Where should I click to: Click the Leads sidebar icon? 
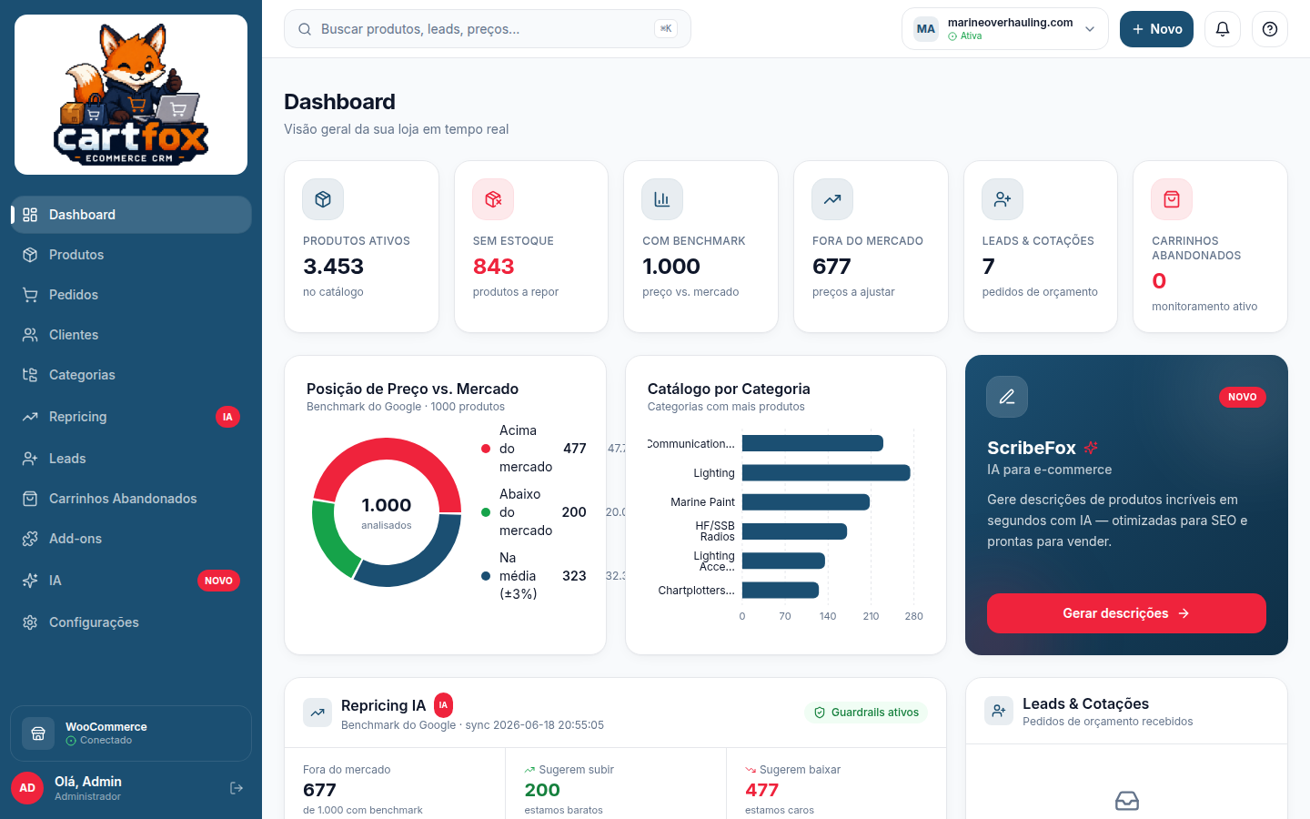click(30, 459)
